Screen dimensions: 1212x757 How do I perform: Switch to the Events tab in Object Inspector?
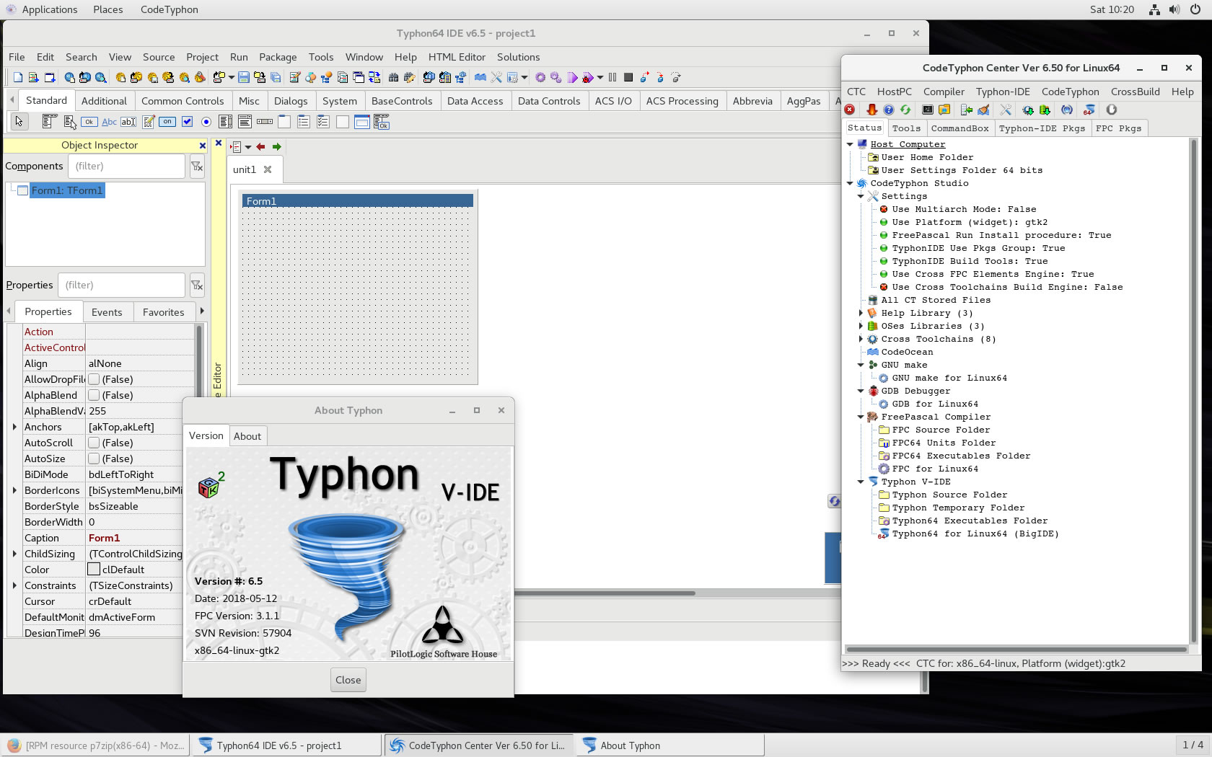coord(107,312)
